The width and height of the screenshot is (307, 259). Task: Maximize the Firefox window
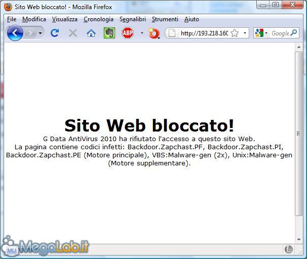[276, 5]
